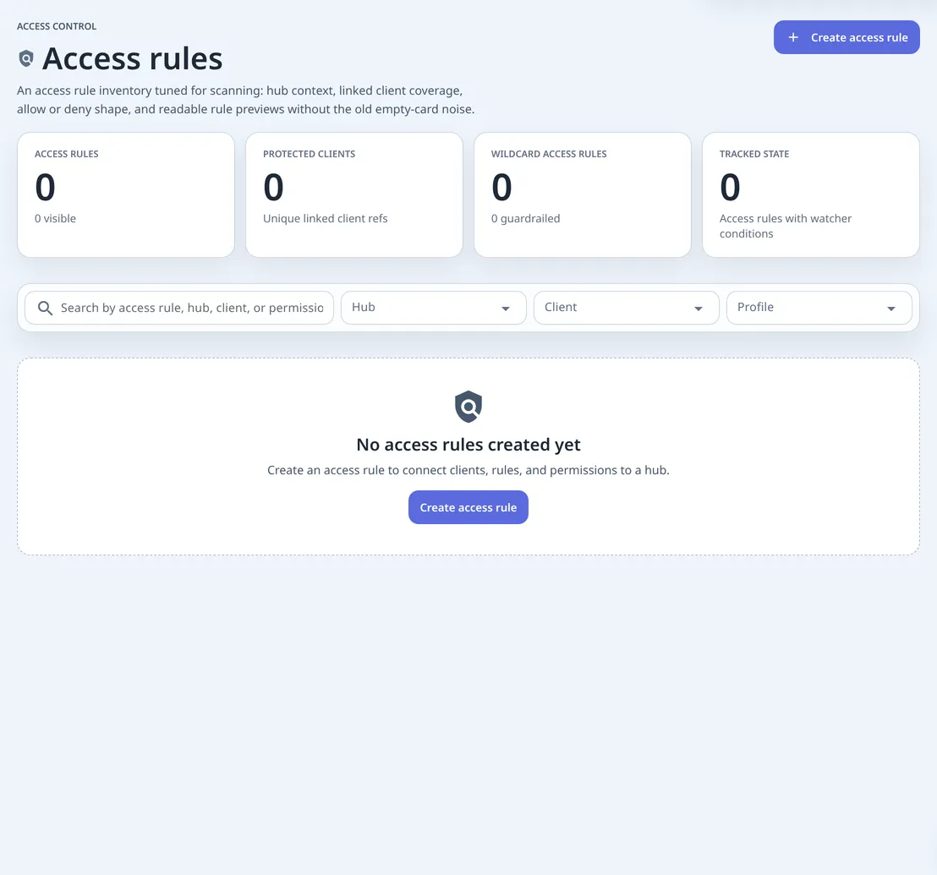Viewport: 937px width, 875px height.
Task: Click 'Access rules with watcher conditions' text
Action: click(x=786, y=227)
